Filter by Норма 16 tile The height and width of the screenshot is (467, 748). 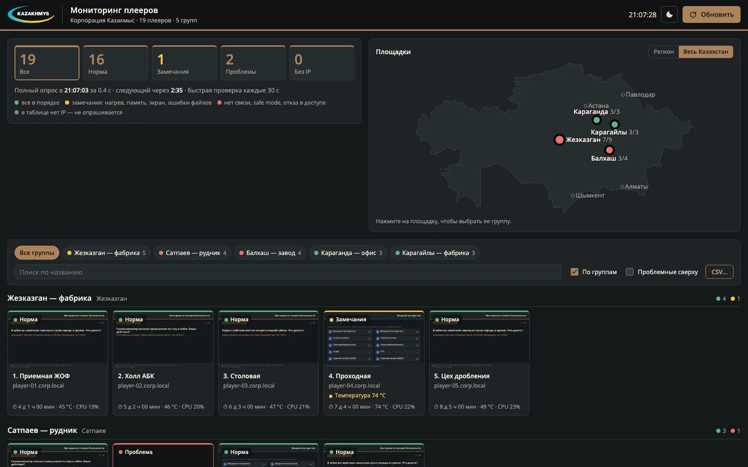[115, 63]
